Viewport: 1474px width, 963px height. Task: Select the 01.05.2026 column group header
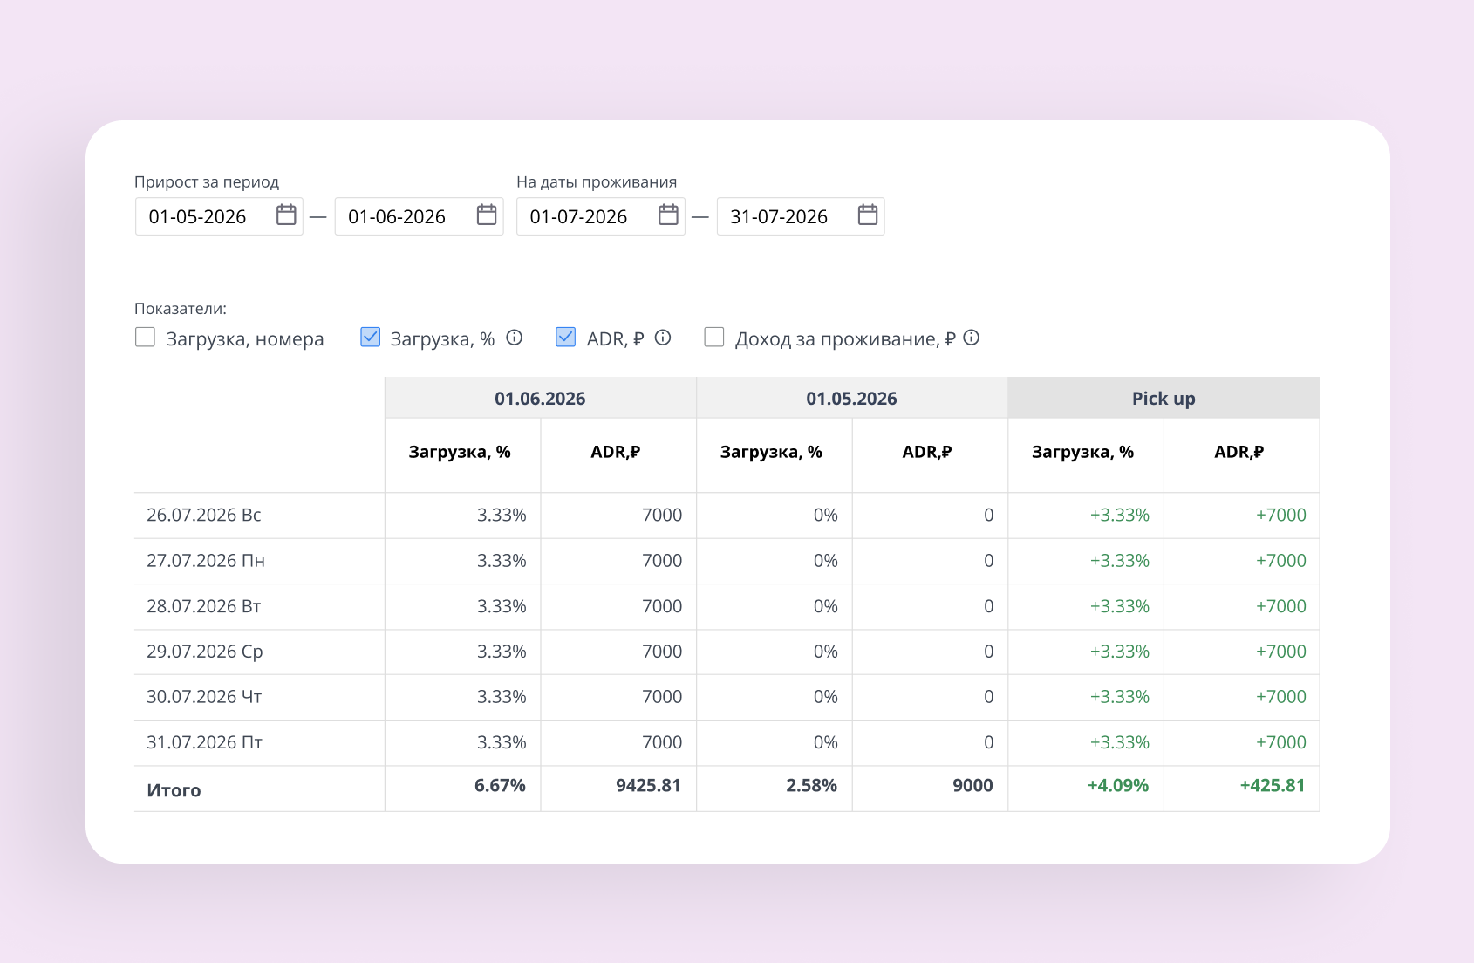(851, 399)
